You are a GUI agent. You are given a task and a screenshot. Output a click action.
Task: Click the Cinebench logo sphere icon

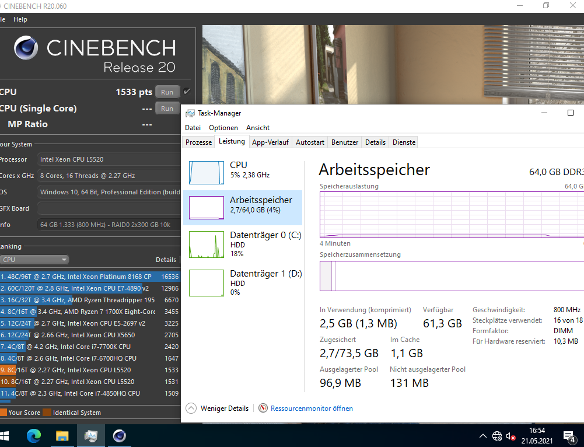click(x=26, y=48)
